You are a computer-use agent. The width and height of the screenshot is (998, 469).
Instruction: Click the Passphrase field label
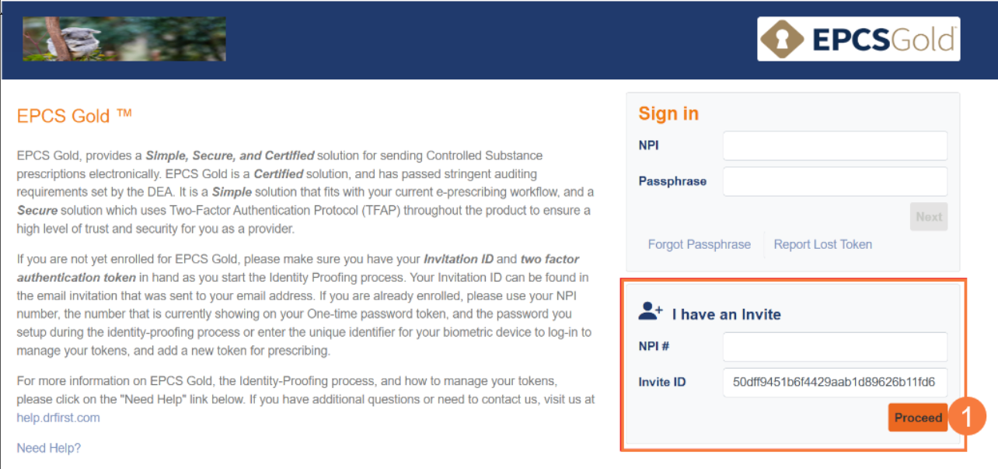click(672, 181)
